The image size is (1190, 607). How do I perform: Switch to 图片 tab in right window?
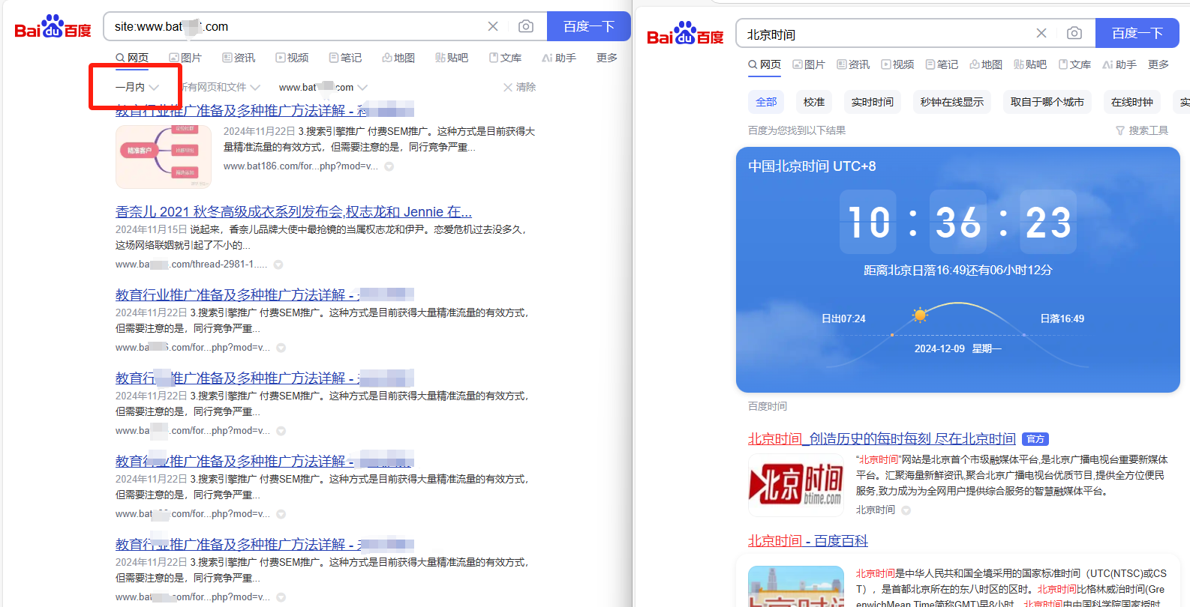809,64
